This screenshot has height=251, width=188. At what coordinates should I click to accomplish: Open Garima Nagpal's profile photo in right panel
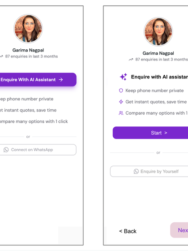158,32
